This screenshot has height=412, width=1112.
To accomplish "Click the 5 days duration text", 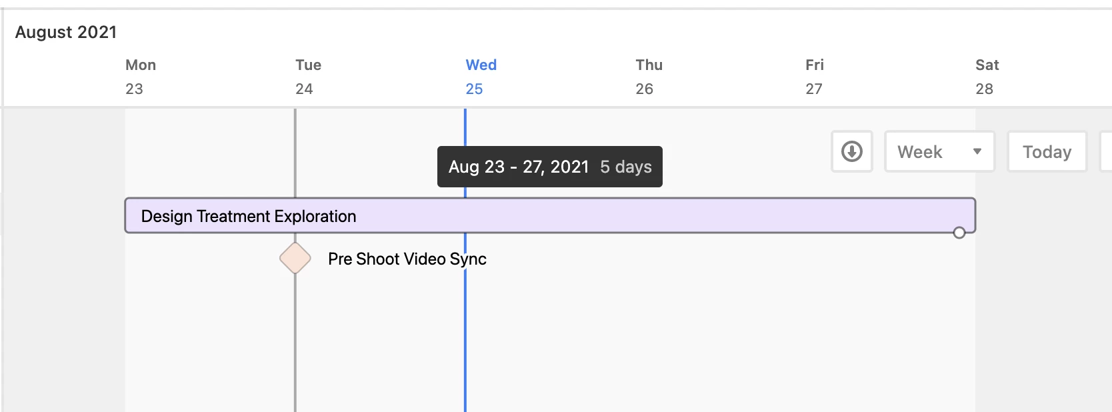I will (x=626, y=167).
